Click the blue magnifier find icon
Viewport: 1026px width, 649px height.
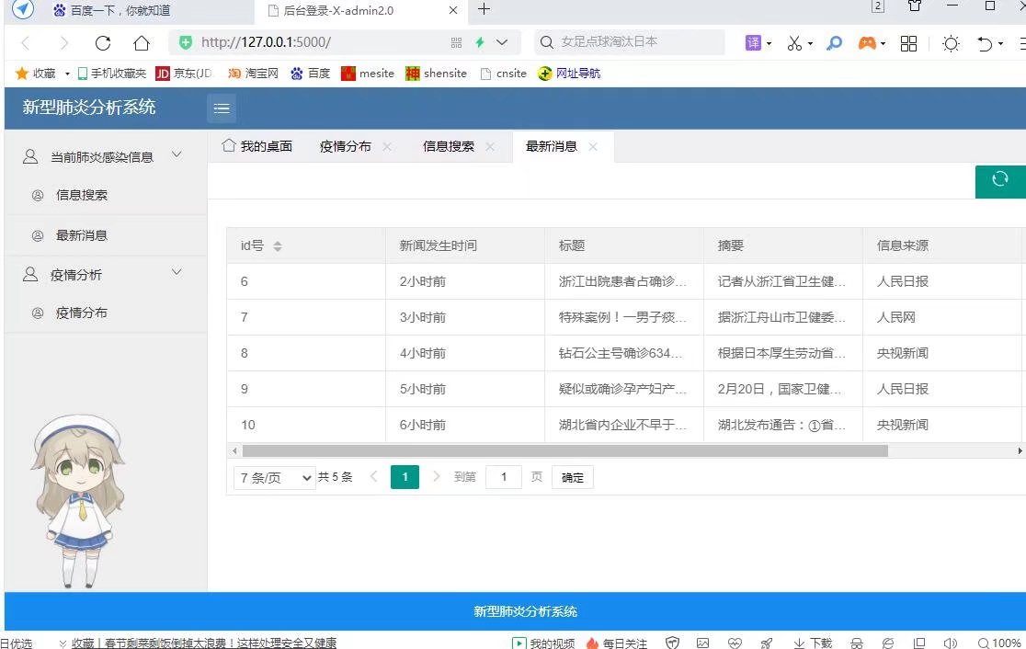[834, 43]
